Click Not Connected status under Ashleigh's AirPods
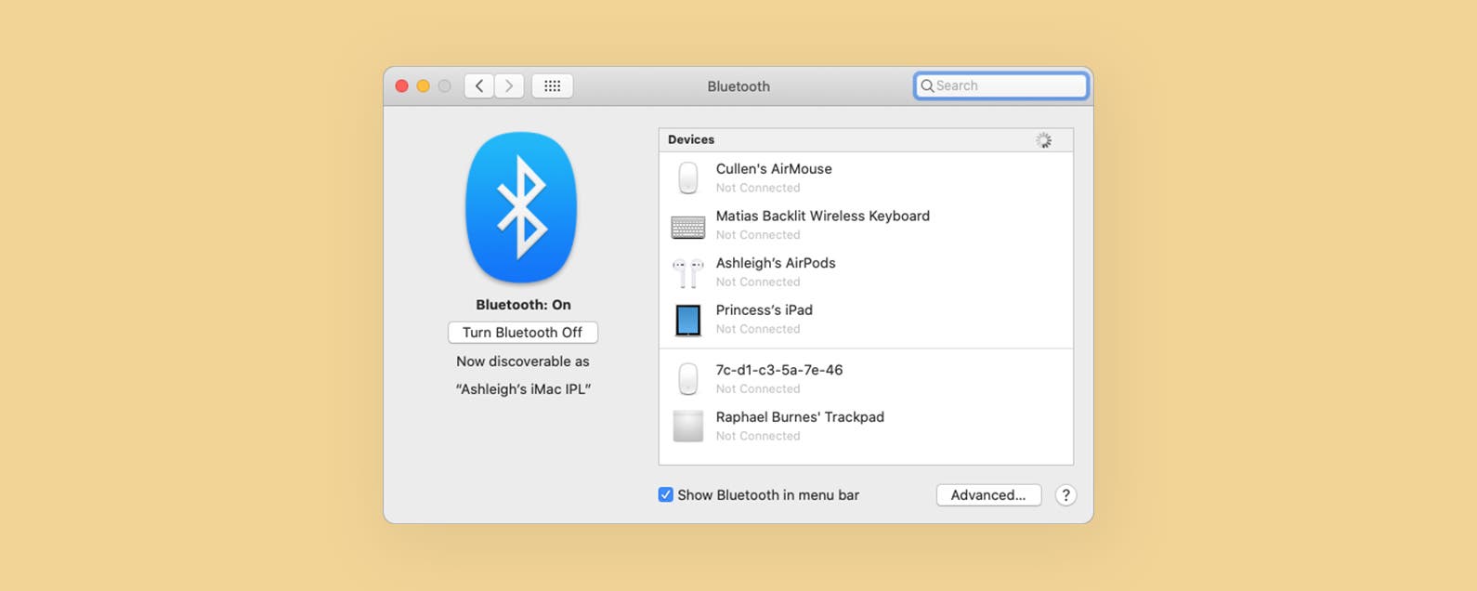 coord(758,282)
